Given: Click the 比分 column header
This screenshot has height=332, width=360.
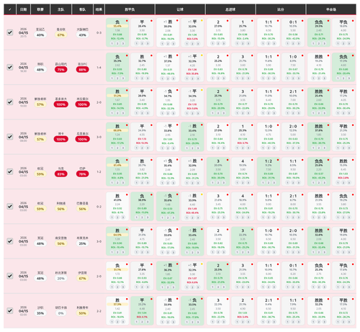Looking at the screenshot, I should tap(281, 9).
